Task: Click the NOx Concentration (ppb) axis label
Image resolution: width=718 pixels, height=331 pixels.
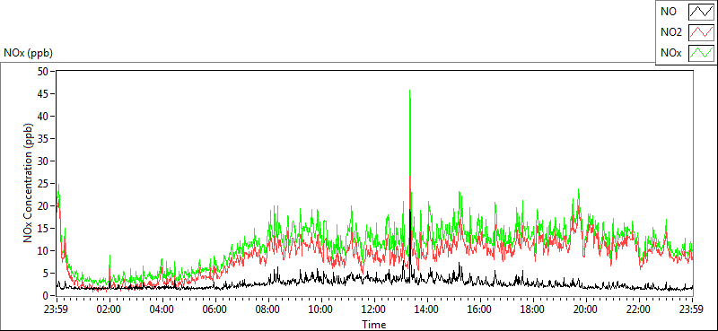Action: 29,183
